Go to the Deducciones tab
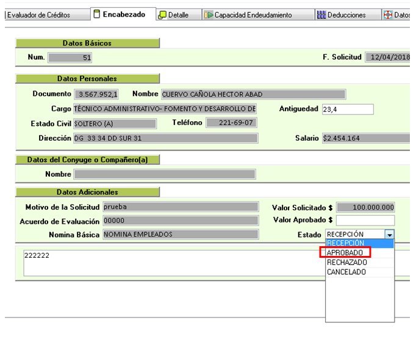 (346, 15)
